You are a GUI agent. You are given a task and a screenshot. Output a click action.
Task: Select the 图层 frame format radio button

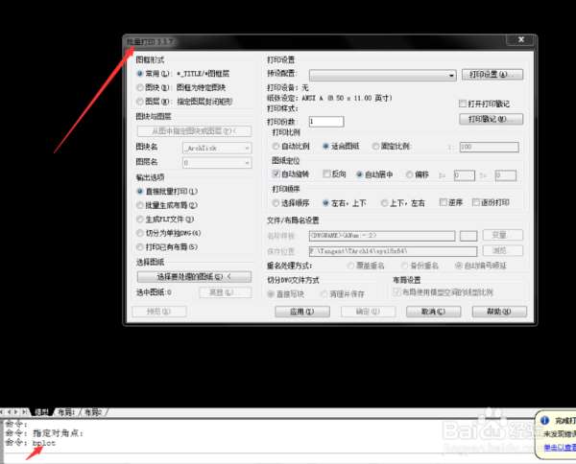(140, 102)
